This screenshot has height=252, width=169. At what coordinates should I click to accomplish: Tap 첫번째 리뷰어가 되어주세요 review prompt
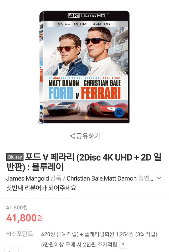[41, 188]
